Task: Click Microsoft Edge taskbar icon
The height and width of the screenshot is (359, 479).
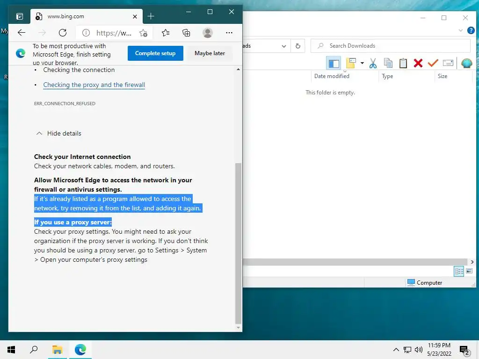Action: 80,350
